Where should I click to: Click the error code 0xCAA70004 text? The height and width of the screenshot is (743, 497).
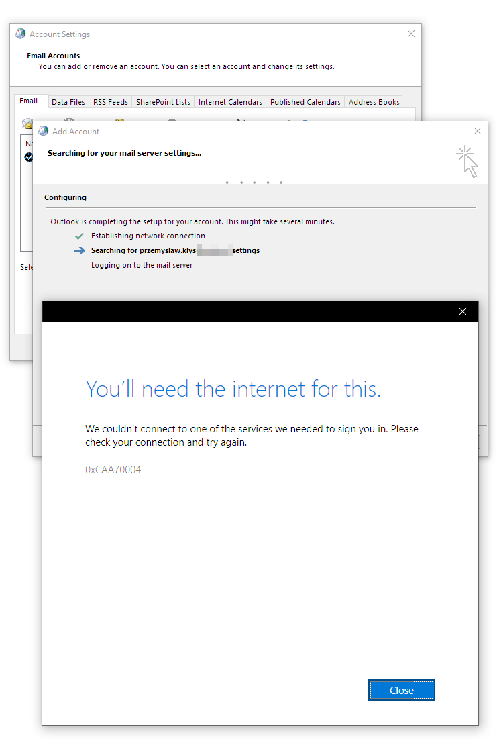point(113,470)
